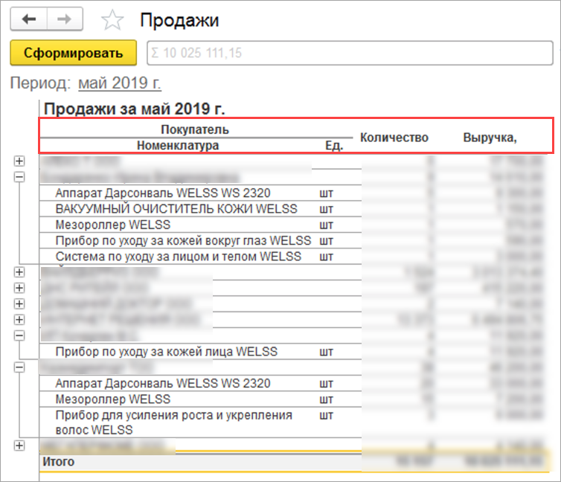Viewport: 561px width, 482px height.
Task: Expand the plus group directly below Система по уходу row
Action: pos(19,272)
